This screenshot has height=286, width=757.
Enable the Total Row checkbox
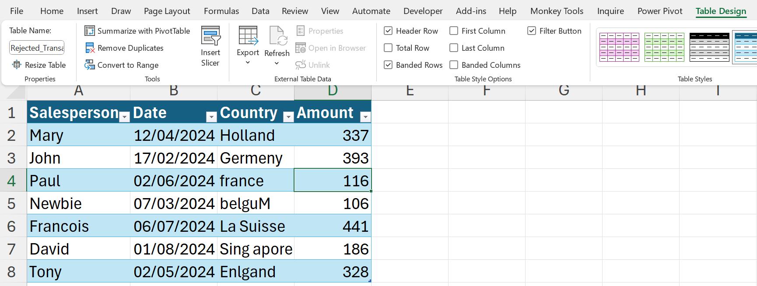[x=388, y=48]
